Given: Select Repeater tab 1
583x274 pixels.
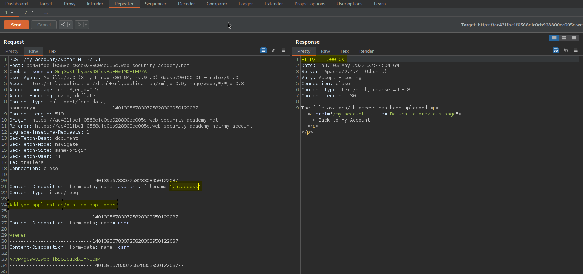Looking at the screenshot, I should click(6, 12).
